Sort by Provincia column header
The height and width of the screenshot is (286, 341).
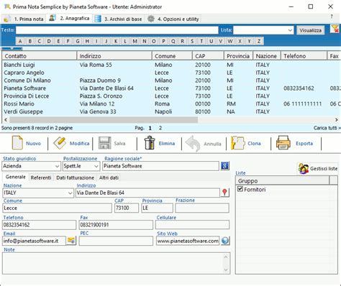point(238,56)
